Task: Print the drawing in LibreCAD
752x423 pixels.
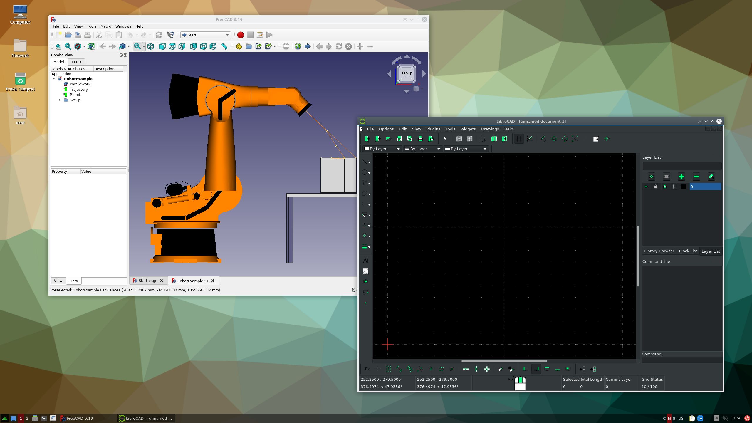Action: 420,139
